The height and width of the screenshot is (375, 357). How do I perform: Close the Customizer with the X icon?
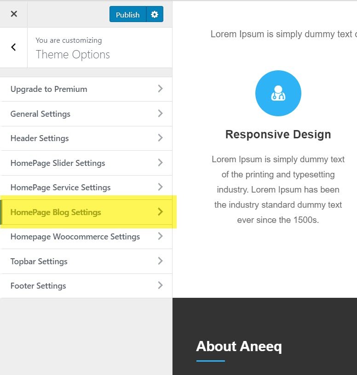[x=14, y=14]
